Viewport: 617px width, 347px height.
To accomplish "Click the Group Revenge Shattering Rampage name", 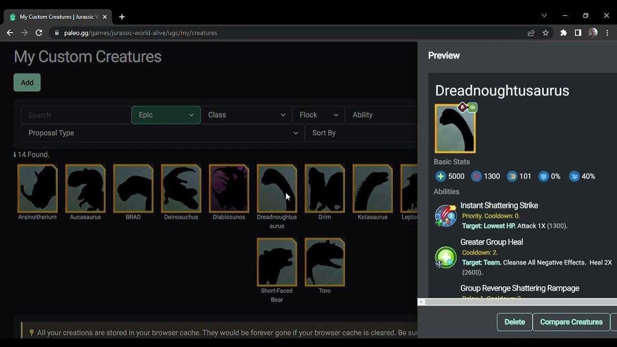I will click(x=520, y=288).
